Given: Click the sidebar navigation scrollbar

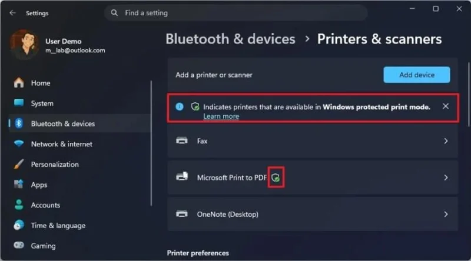Looking at the screenshot, I should [x=151, y=143].
